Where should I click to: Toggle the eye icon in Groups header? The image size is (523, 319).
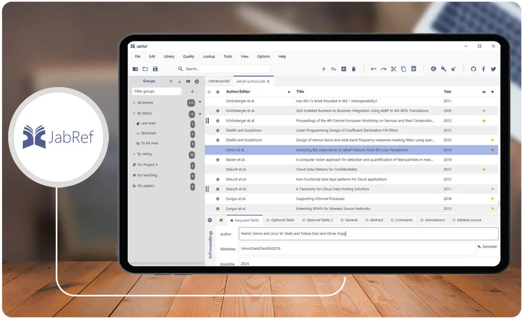188,81
